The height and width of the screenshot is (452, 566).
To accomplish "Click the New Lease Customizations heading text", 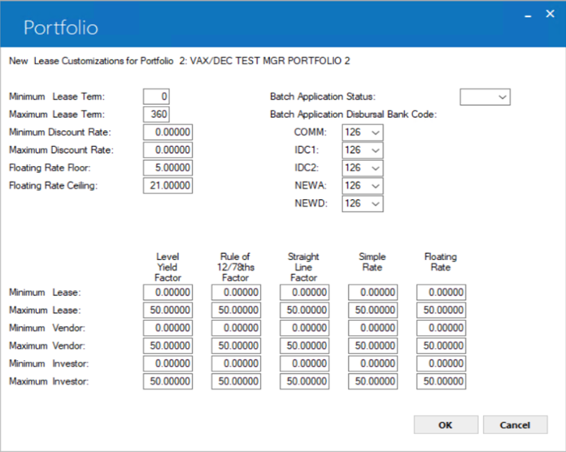I will (x=180, y=61).
